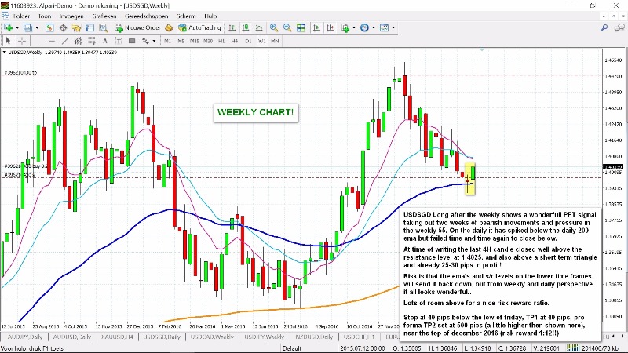
Task: Click the yellow highlighted candle on chart
Action: point(469,179)
